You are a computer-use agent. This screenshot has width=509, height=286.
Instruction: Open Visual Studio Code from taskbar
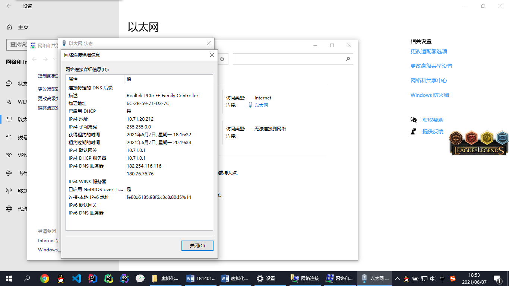(x=76, y=279)
